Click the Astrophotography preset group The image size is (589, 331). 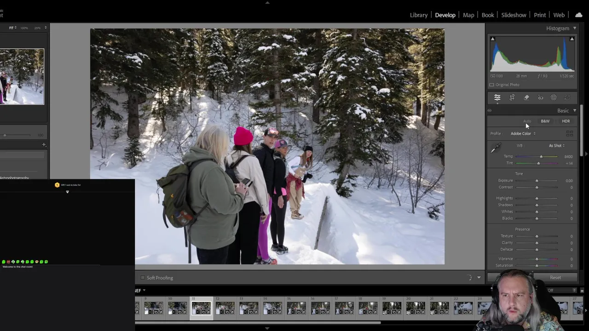coord(14,178)
